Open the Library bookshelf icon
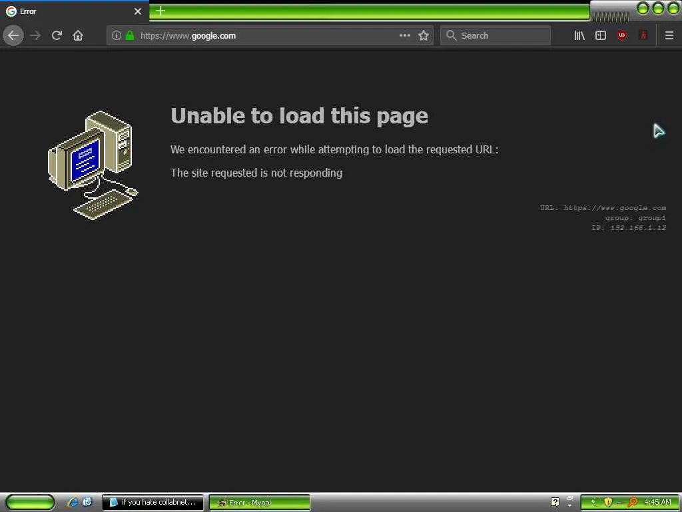This screenshot has width=682, height=512. pyautogui.click(x=579, y=35)
